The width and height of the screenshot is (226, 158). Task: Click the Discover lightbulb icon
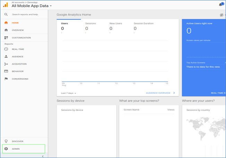point(6,141)
